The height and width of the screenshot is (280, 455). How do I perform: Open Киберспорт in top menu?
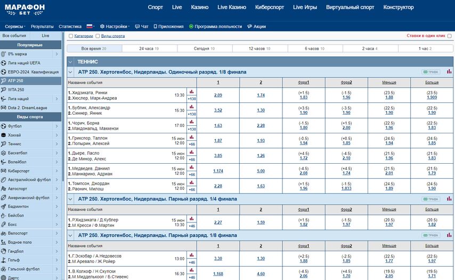(x=270, y=7)
